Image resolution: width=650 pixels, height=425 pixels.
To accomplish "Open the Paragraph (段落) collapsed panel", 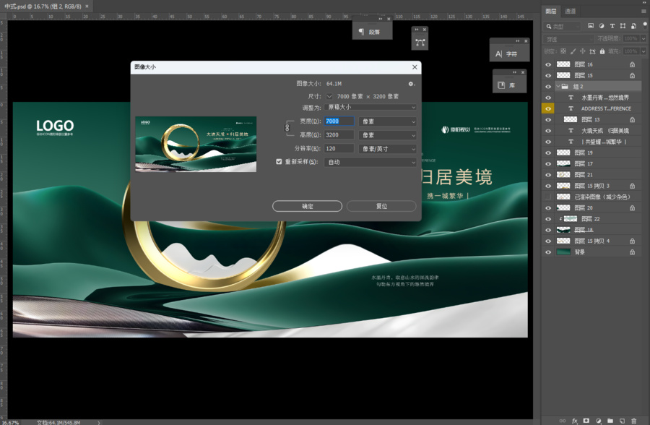I will (372, 32).
